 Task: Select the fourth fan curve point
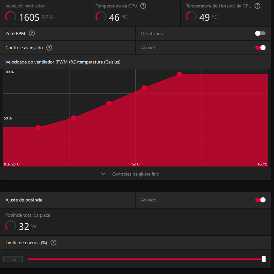144,88
